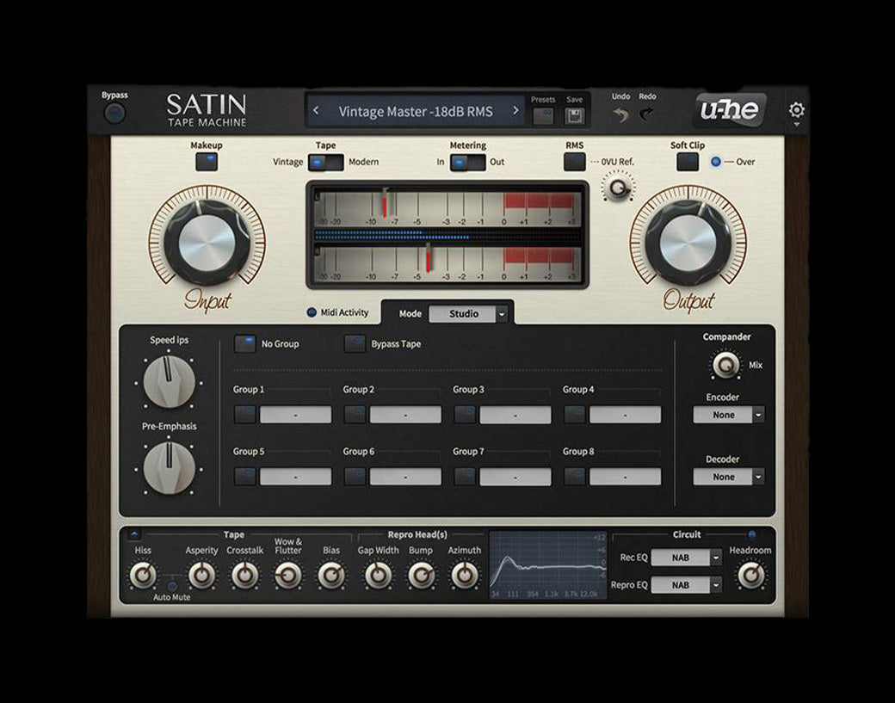Image resolution: width=895 pixels, height=703 pixels.
Task: Click the Group 8 name field
Action: click(x=625, y=477)
